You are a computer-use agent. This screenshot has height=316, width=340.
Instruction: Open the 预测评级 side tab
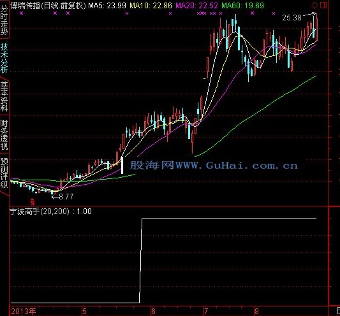(4, 173)
